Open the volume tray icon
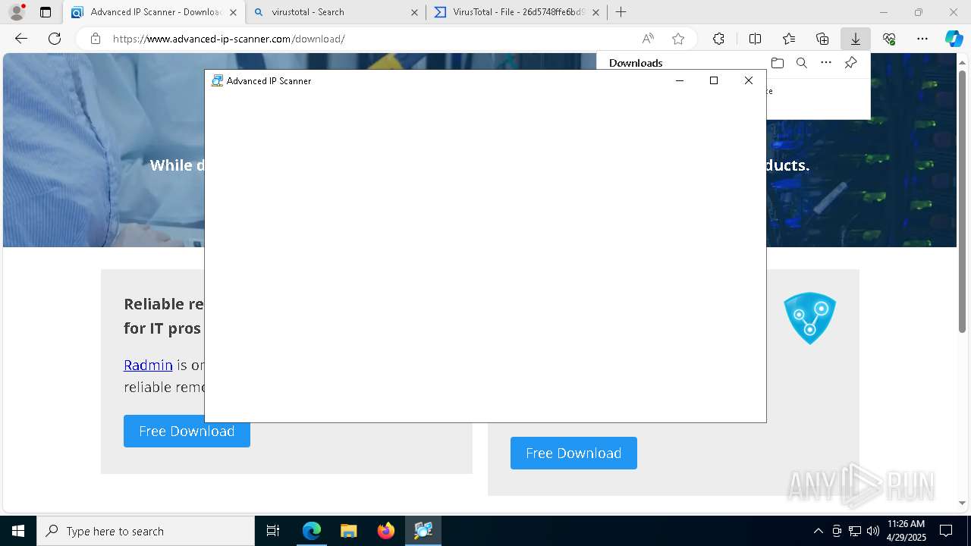The height and width of the screenshot is (546, 971). pos(873,531)
